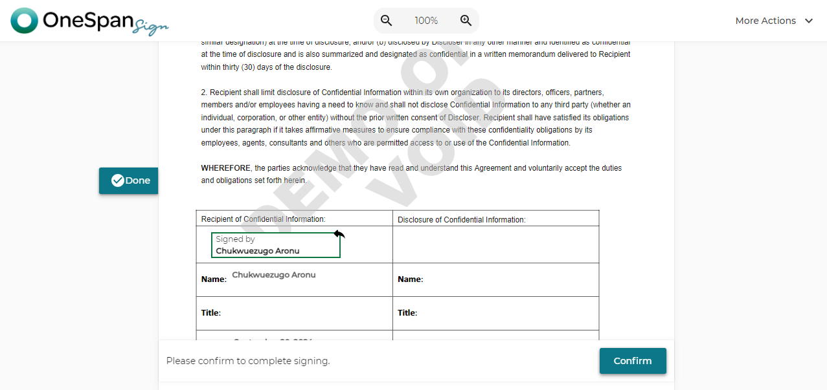Click the Recipient Title cell

(294, 313)
